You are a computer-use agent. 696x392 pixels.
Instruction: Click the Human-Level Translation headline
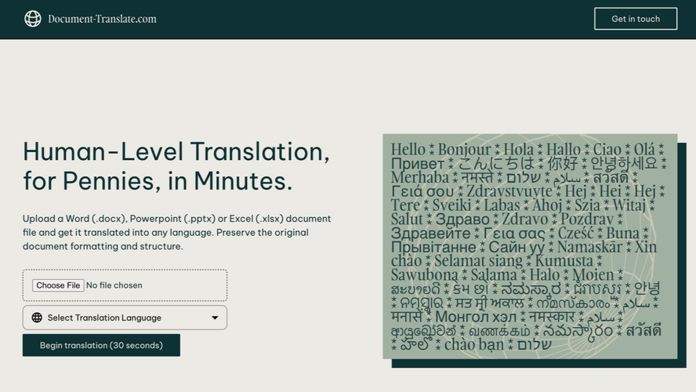(176, 165)
